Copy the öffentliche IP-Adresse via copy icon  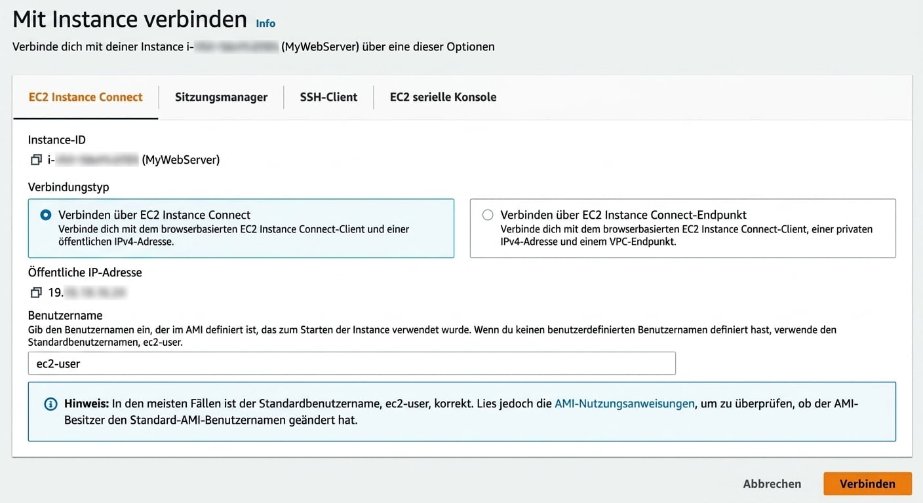pyautogui.click(x=36, y=292)
